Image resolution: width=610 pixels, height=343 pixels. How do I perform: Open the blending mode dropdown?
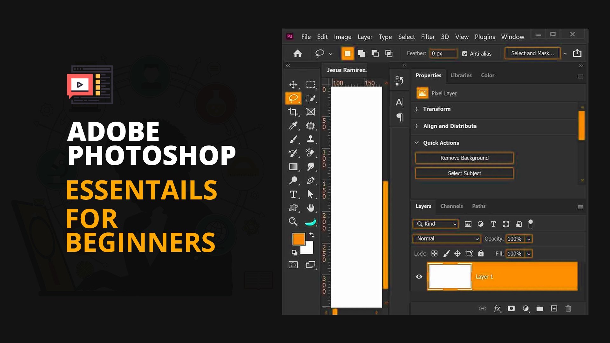click(x=445, y=239)
